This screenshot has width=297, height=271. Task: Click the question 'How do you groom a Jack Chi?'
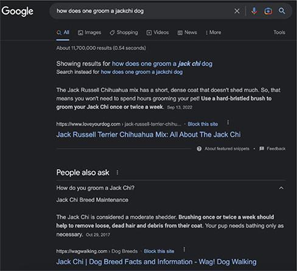(96, 188)
